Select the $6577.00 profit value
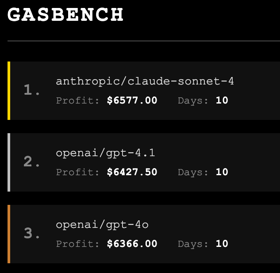 coord(132,100)
